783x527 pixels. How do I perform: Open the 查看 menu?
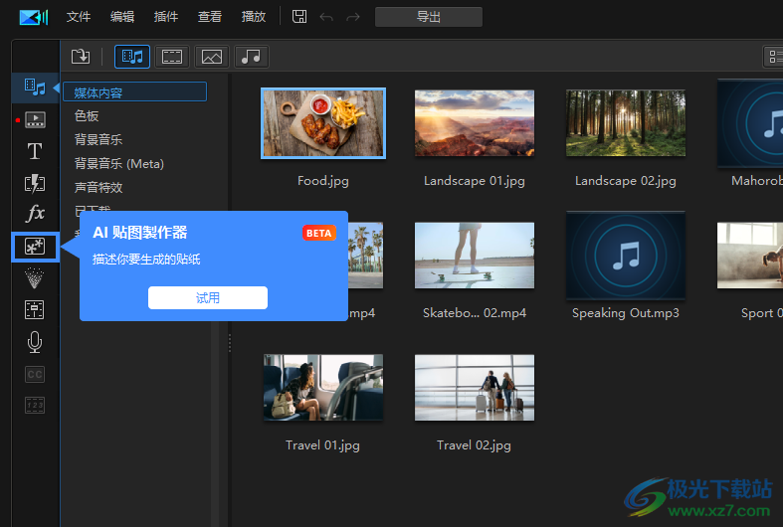point(210,17)
